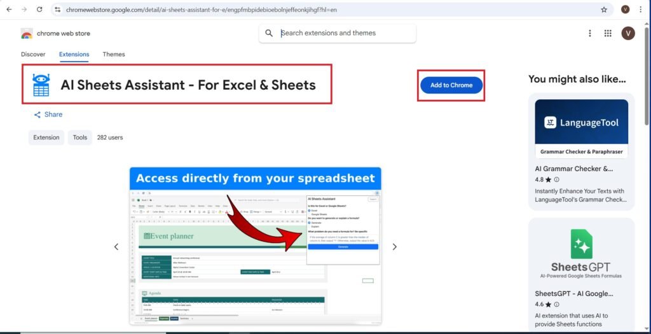This screenshot has width=651, height=334.
Task: Open Google apps grid launcher
Action: pos(608,33)
